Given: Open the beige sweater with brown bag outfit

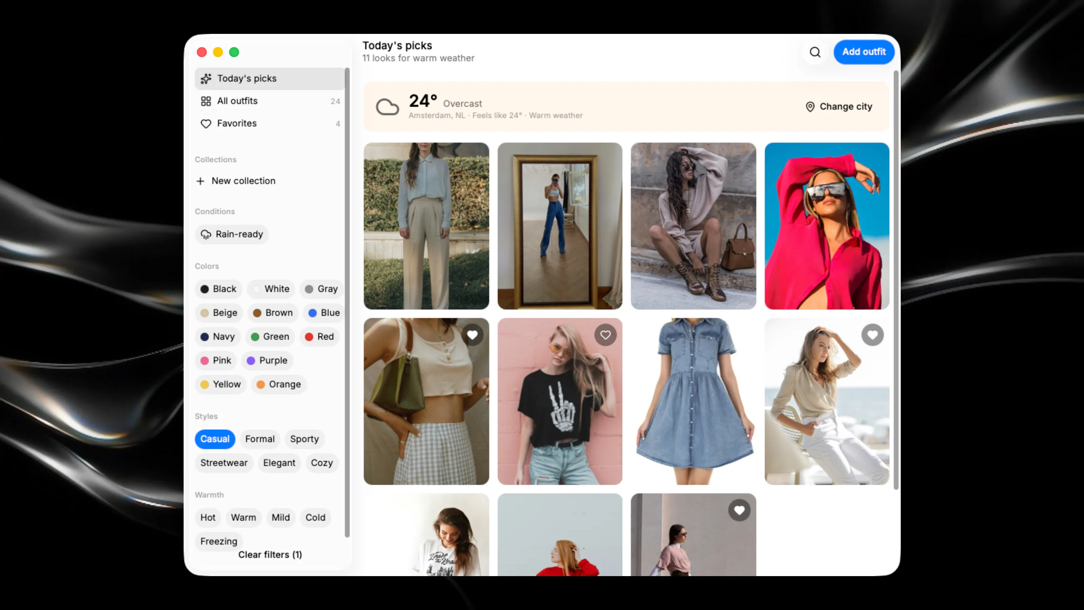Looking at the screenshot, I should pos(693,226).
